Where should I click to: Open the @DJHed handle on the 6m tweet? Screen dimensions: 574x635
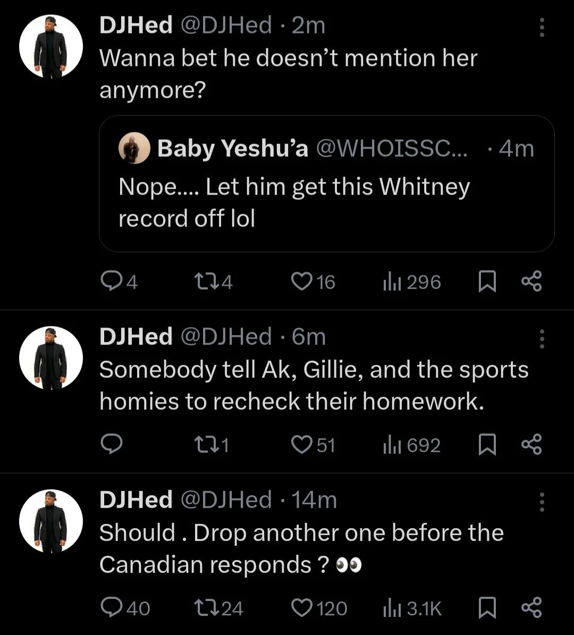pos(226,337)
